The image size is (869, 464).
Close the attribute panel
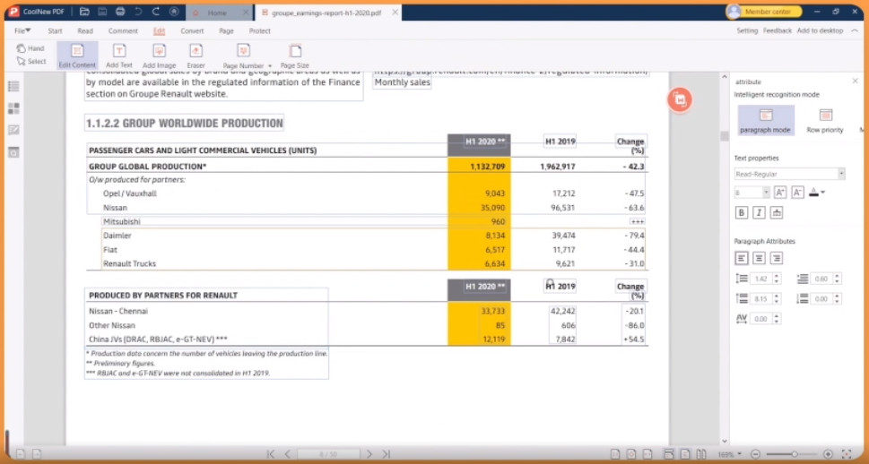click(855, 82)
